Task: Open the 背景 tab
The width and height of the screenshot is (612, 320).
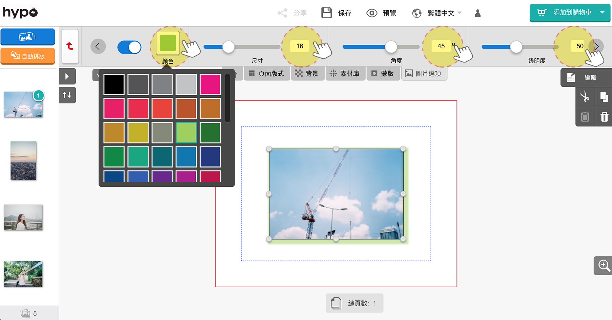Action: point(307,74)
